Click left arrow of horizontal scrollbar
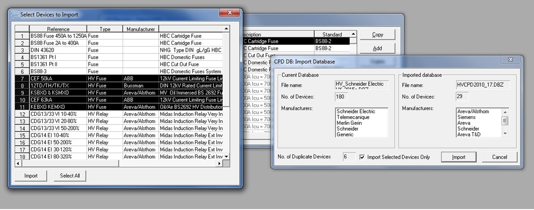Screen dimensions: 534x210 click(x=18, y=164)
